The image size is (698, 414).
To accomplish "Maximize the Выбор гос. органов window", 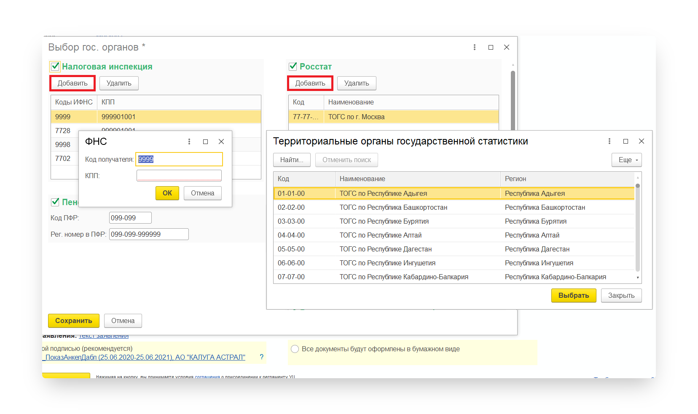I will click(x=491, y=47).
